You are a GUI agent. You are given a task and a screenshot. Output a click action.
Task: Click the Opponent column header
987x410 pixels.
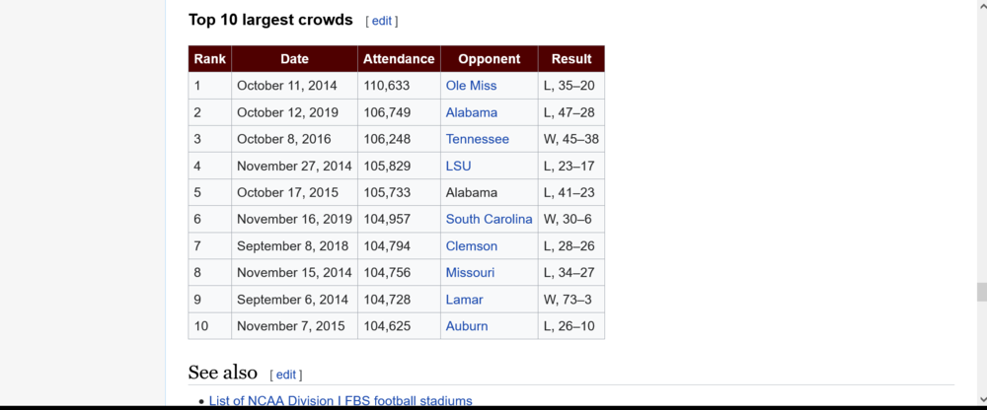tap(489, 59)
